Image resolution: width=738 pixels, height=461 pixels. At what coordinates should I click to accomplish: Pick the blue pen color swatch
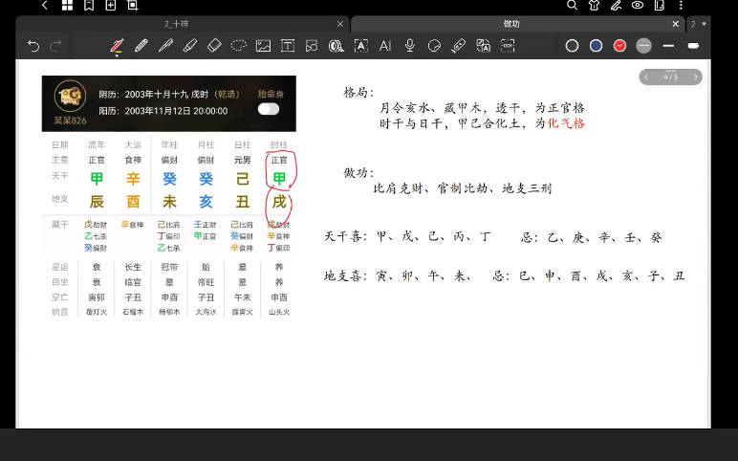click(596, 45)
